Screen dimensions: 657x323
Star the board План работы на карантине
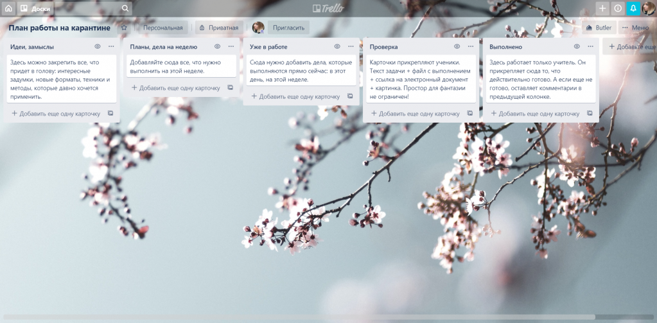[x=124, y=28]
